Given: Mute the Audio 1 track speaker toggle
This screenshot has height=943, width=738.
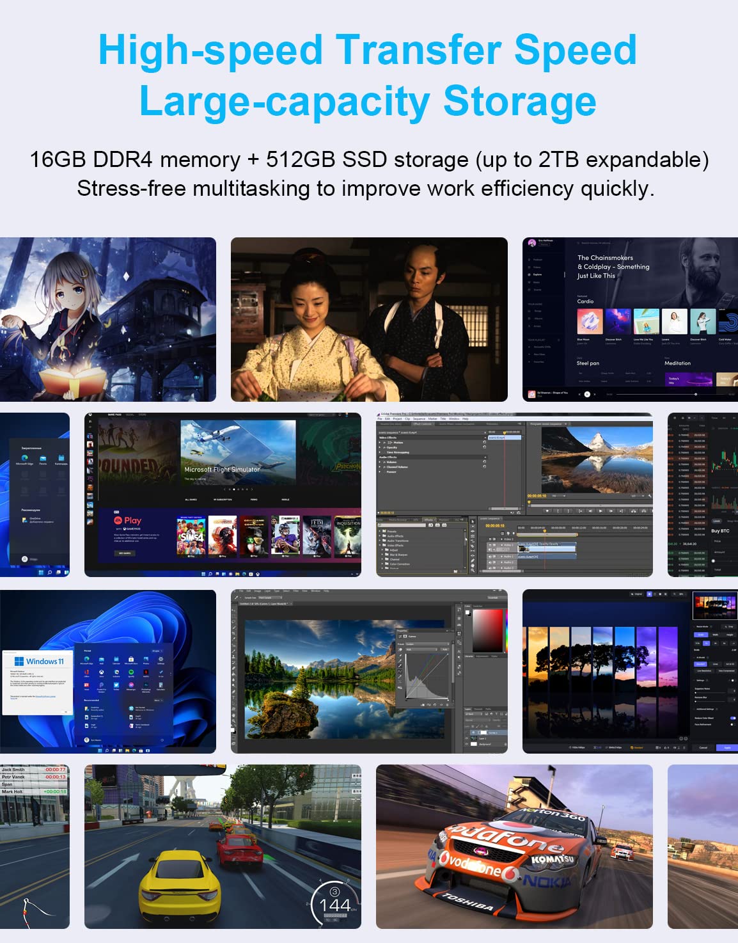Looking at the screenshot, I should tap(491, 557).
